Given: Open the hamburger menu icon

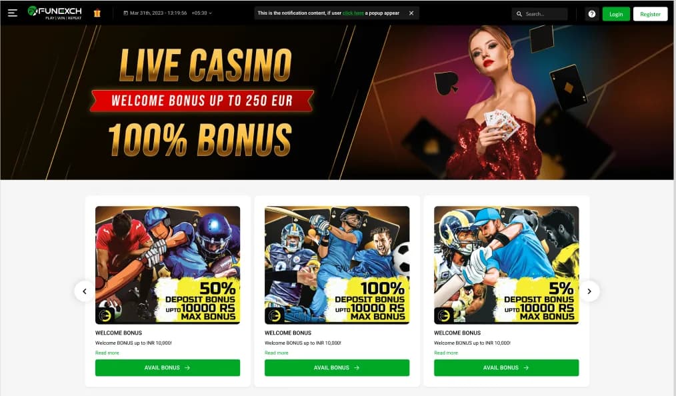Looking at the screenshot, I should [x=13, y=13].
